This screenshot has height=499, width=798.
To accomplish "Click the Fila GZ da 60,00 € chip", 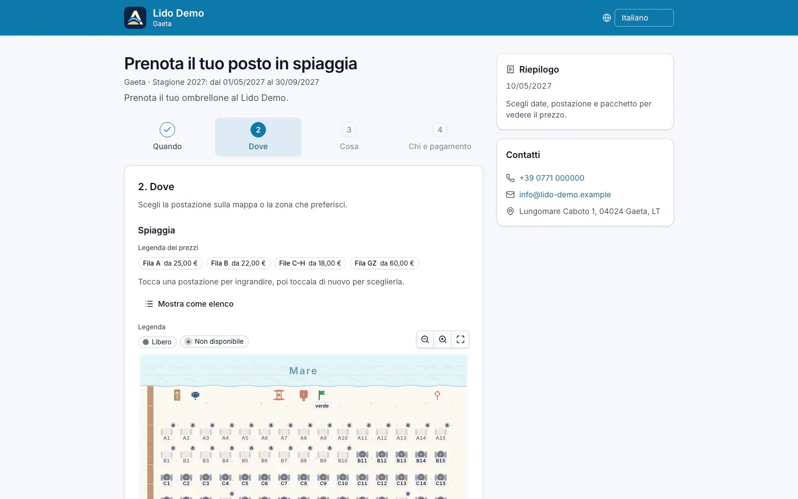I will tap(384, 263).
